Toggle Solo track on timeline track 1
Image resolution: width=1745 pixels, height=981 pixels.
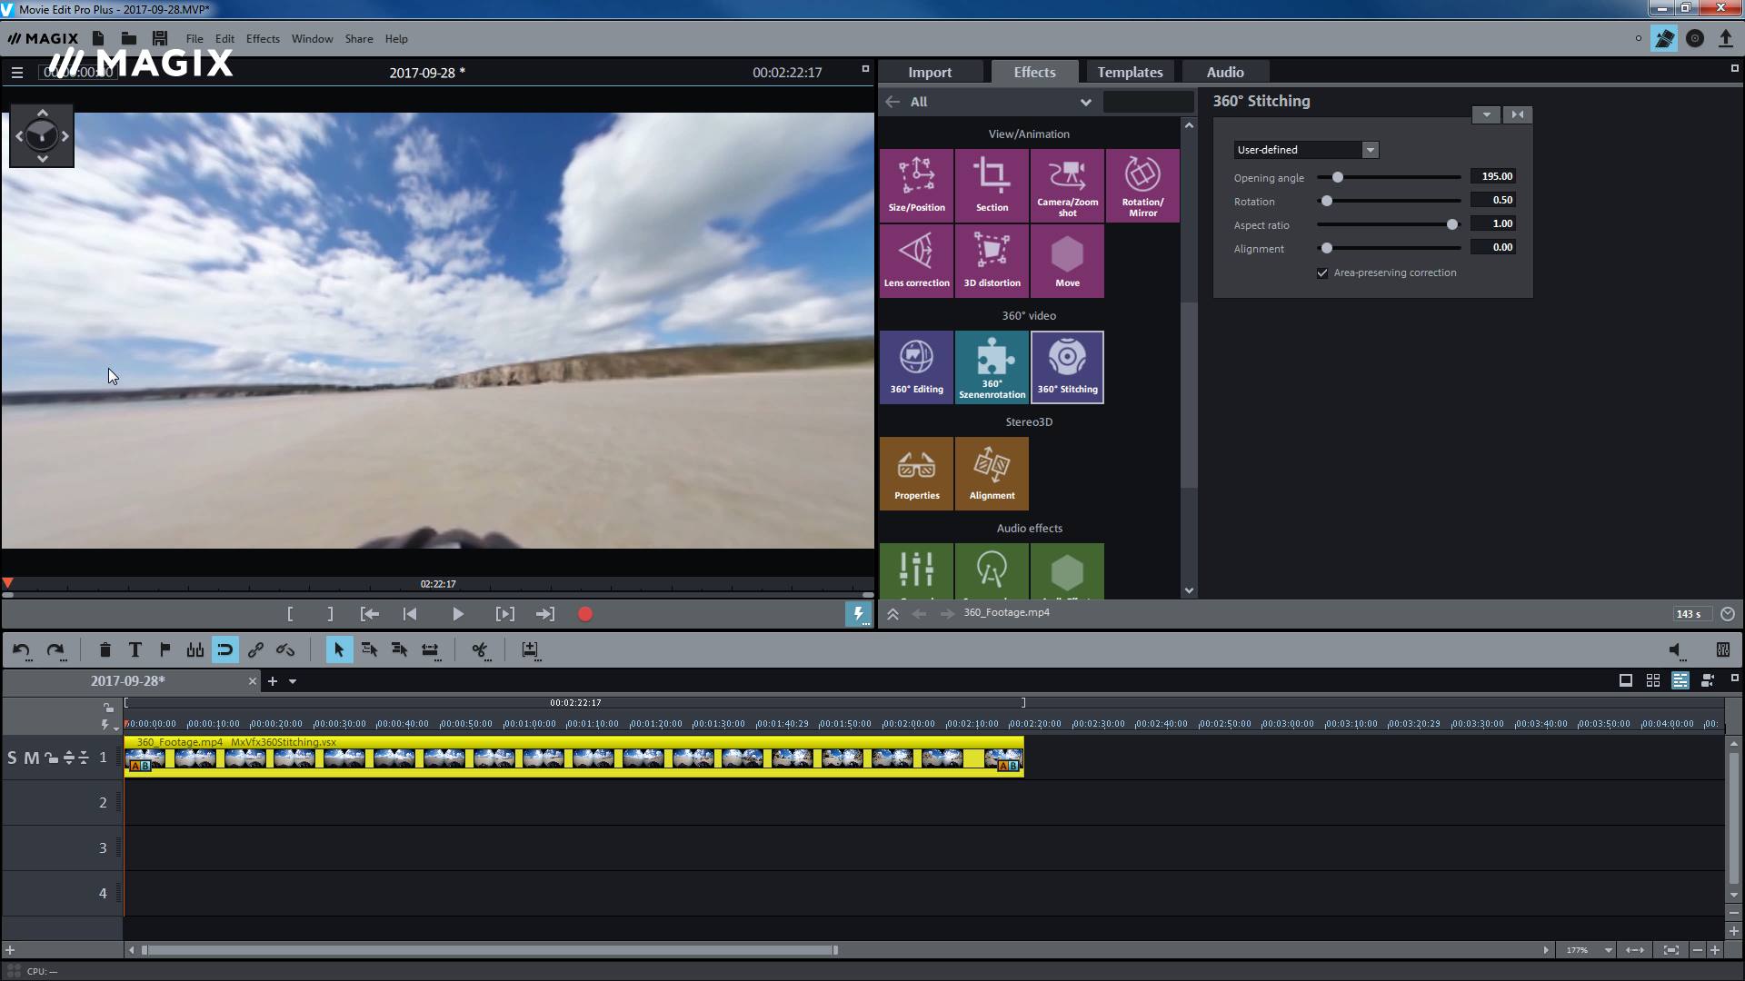(11, 757)
